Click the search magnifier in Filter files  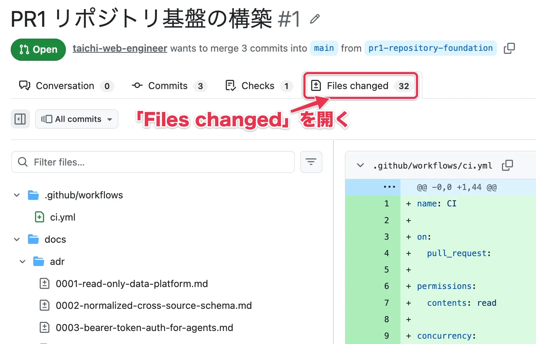click(23, 162)
